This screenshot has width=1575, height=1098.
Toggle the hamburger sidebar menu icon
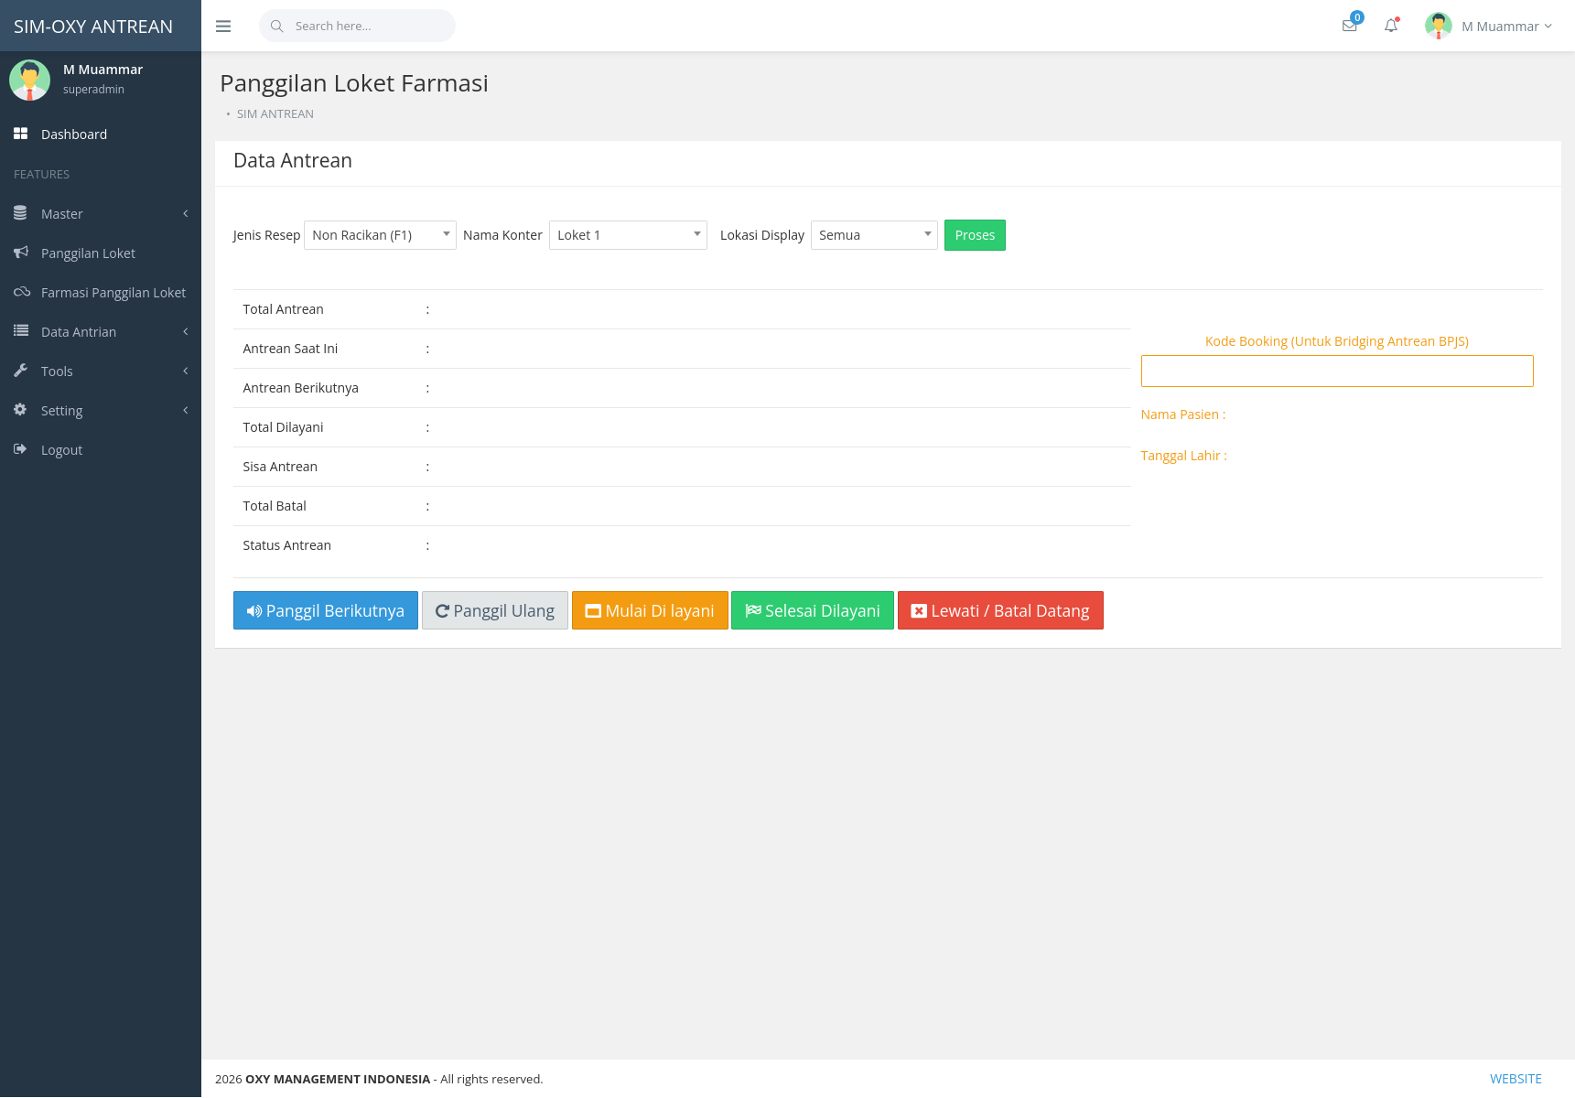click(223, 27)
